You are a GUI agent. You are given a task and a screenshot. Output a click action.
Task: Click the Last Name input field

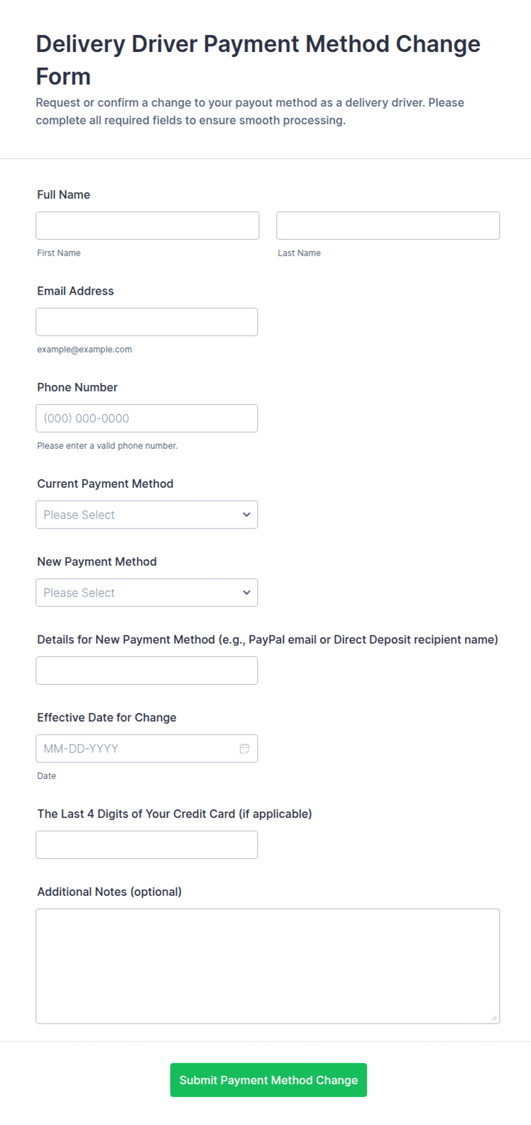point(388,226)
